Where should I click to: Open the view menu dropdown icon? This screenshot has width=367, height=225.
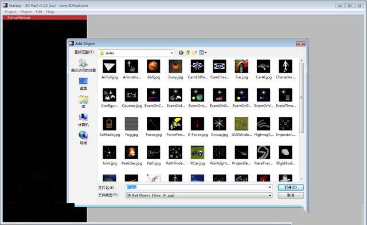[x=202, y=53]
